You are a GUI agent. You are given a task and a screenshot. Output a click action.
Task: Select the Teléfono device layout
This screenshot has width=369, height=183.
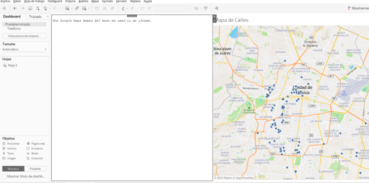(x=14, y=29)
